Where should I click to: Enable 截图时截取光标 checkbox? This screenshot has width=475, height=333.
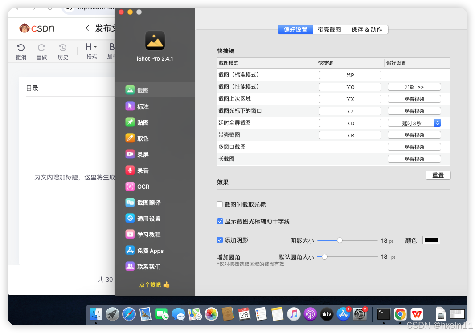point(220,204)
